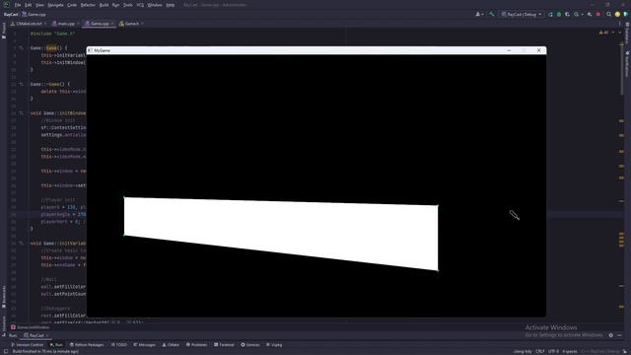Click the MyGame window app icon
631x355 pixels.
90,50
